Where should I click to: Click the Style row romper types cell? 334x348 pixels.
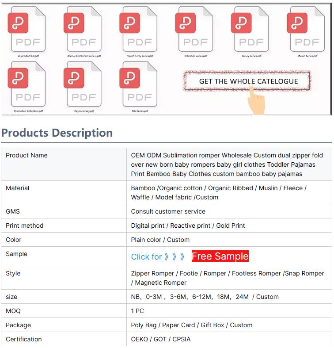tap(228, 278)
